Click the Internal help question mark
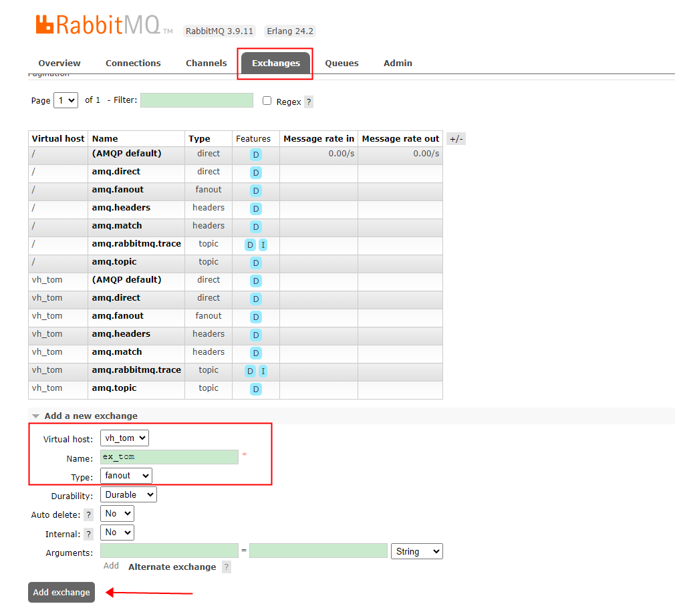The height and width of the screenshot is (604, 675). pyautogui.click(x=88, y=535)
